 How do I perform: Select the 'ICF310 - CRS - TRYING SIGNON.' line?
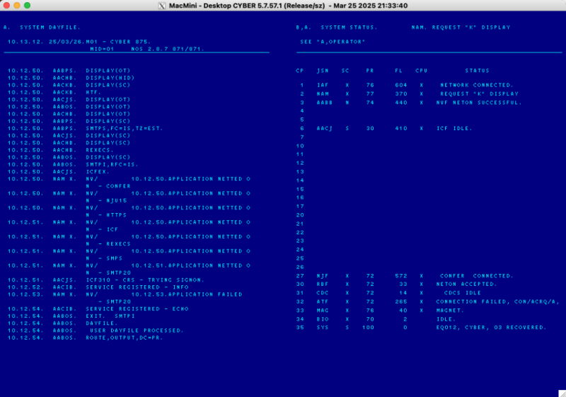coord(106,280)
